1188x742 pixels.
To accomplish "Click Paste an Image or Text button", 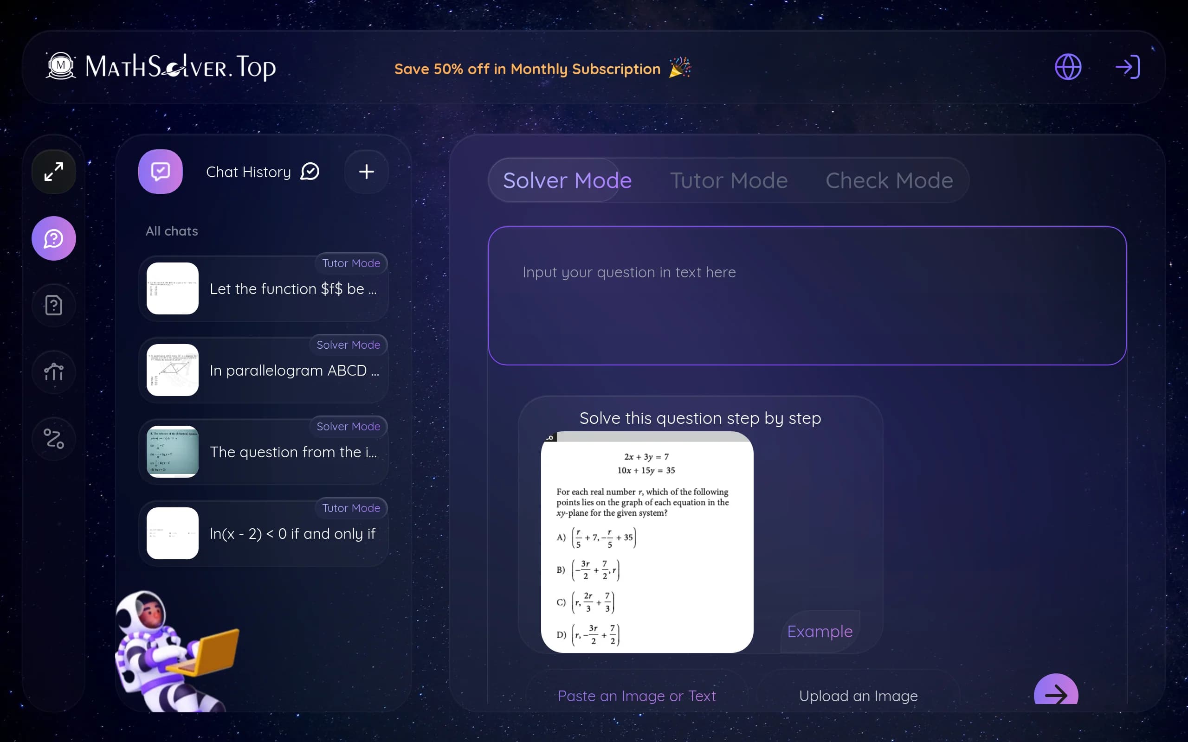I will point(637,695).
